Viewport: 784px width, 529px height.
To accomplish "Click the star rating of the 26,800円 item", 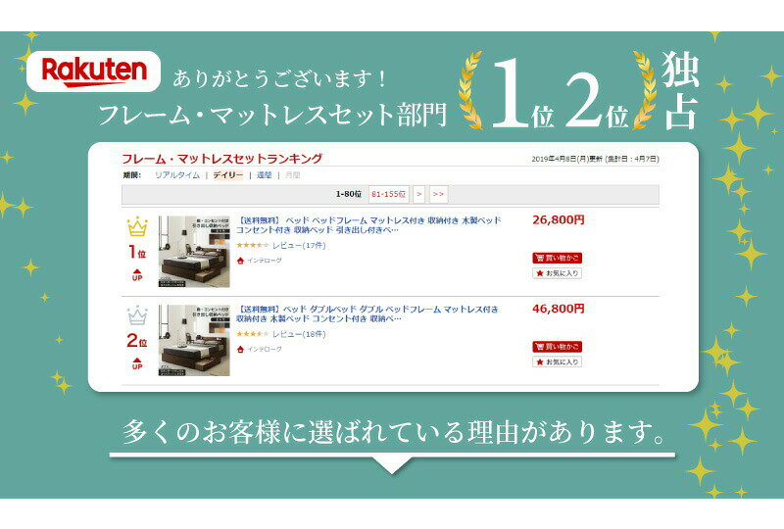I will pyautogui.click(x=253, y=245).
